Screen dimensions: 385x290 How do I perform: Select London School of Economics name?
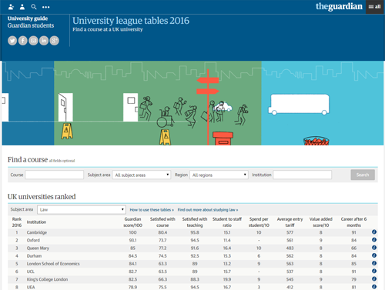[53, 264]
